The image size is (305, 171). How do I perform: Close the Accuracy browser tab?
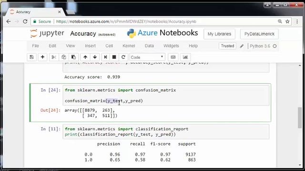[59, 12]
